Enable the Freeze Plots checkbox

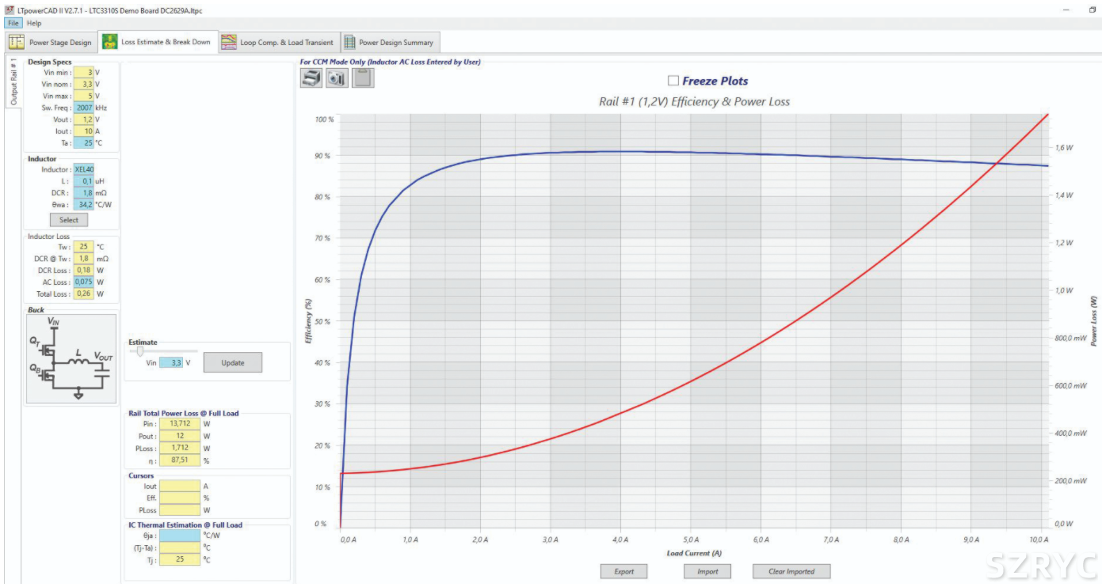tap(673, 81)
